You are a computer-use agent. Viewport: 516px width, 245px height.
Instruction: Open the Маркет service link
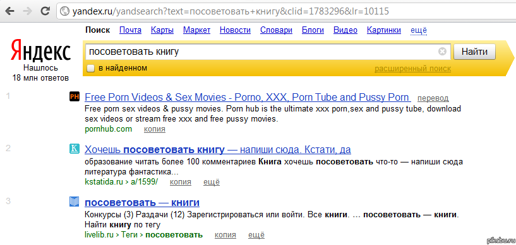click(197, 30)
